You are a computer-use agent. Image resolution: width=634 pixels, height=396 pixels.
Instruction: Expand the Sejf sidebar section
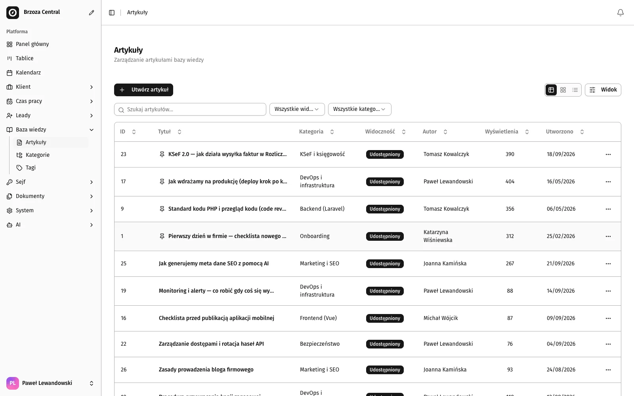click(x=51, y=182)
